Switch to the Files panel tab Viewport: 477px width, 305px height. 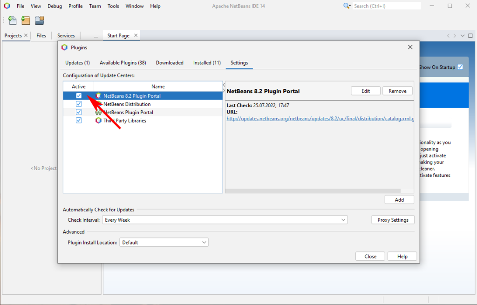tap(41, 35)
